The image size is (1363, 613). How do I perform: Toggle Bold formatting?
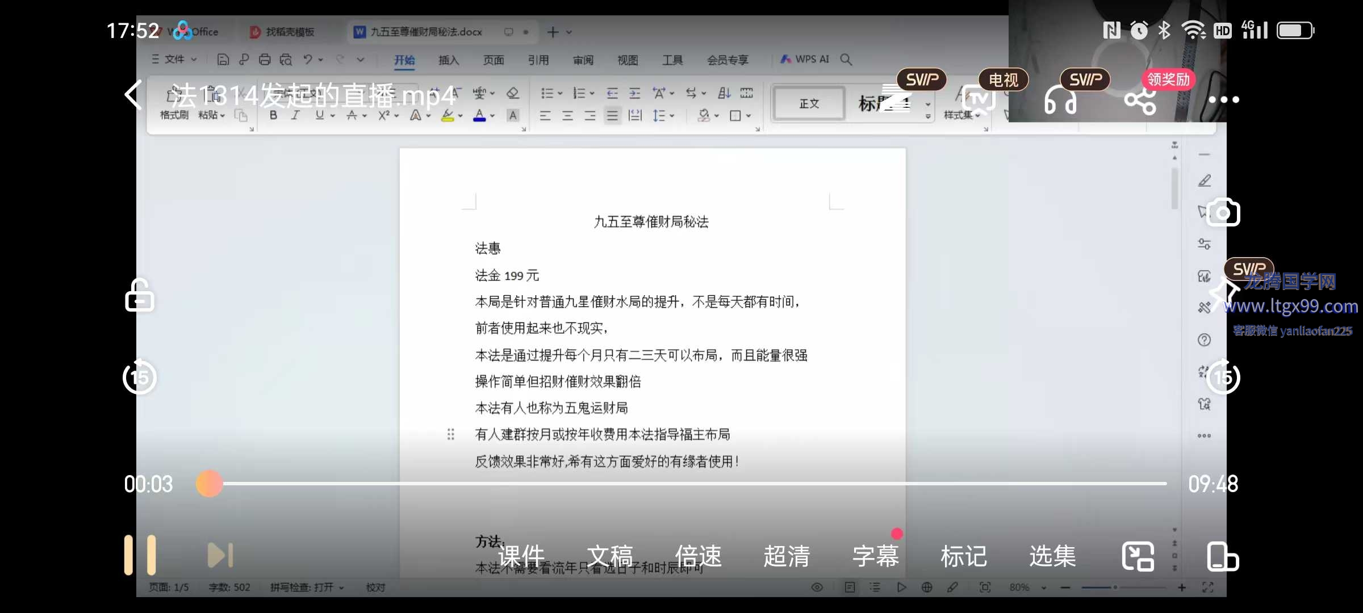click(274, 115)
